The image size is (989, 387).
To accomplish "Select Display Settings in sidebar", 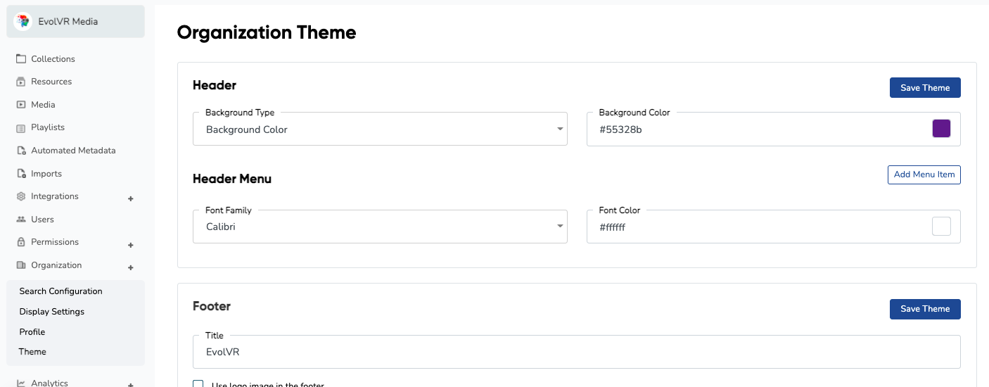I will [51, 312].
